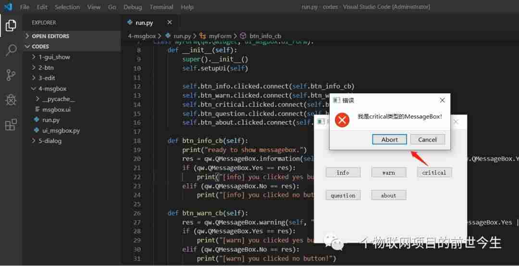Screen dimensions: 519x266
Task: Open the Source Control view
Action: [11, 75]
